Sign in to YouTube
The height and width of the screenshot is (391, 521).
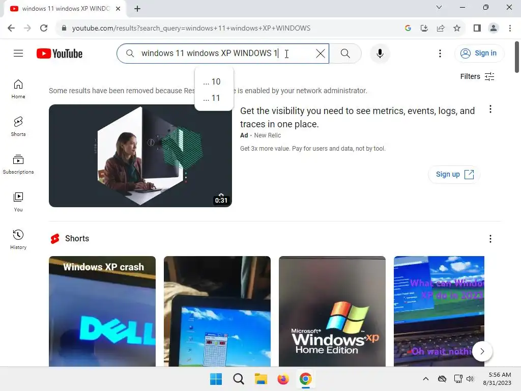tap(479, 53)
